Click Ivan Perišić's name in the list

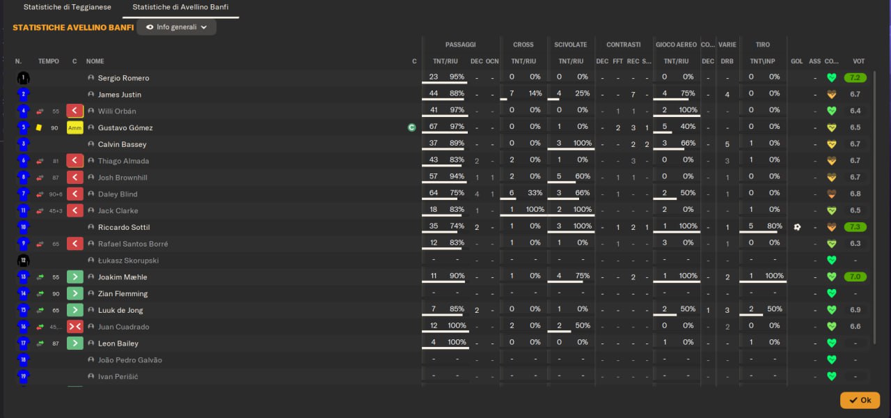click(118, 377)
